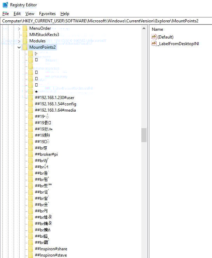The image size is (212, 258).
Task: Click the string icon beside _LabelFromDesktopINI
Action: [154, 43]
